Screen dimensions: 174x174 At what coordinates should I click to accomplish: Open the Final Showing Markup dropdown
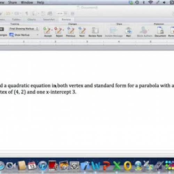point(24,29)
